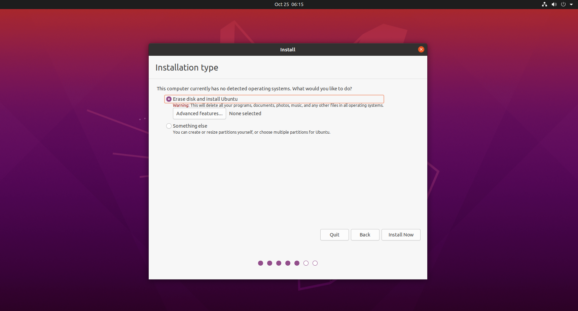Screen dimensions: 578x311
Task: Close the Install window
Action: point(421,49)
